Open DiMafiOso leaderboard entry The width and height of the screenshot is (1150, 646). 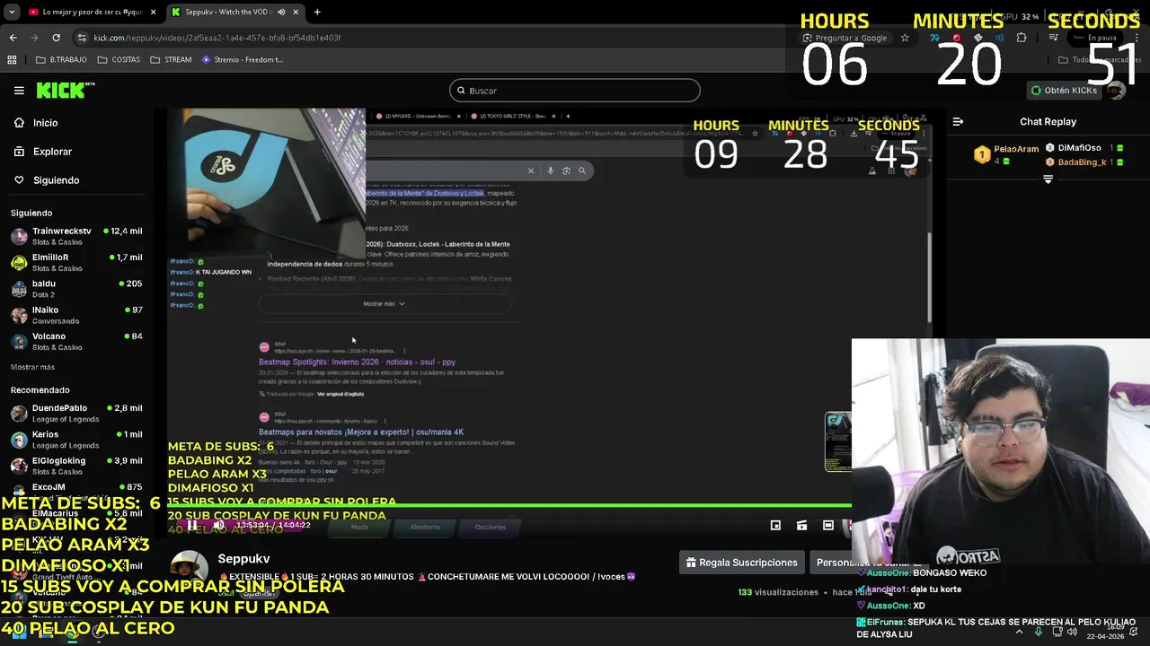[1085, 148]
